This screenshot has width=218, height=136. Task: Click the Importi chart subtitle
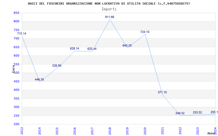[x=109, y=9]
